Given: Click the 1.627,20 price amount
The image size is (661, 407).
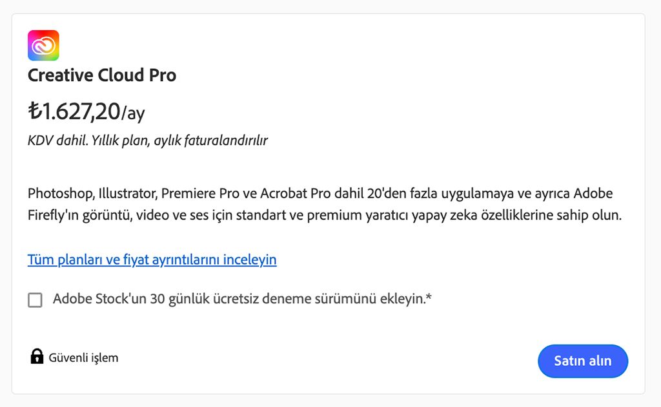Looking at the screenshot, I should 81,111.
